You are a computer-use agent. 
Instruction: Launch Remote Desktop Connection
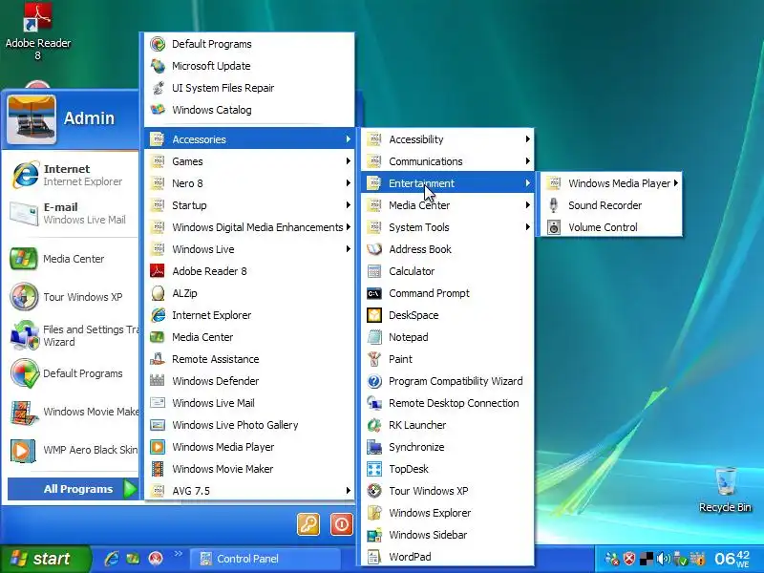[447, 403]
